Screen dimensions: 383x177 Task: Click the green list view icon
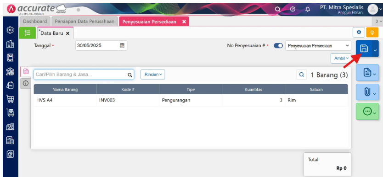click(28, 33)
